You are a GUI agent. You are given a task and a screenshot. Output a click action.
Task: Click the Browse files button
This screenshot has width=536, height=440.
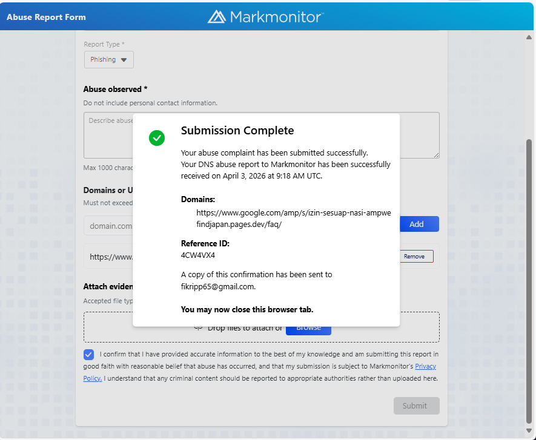point(308,330)
